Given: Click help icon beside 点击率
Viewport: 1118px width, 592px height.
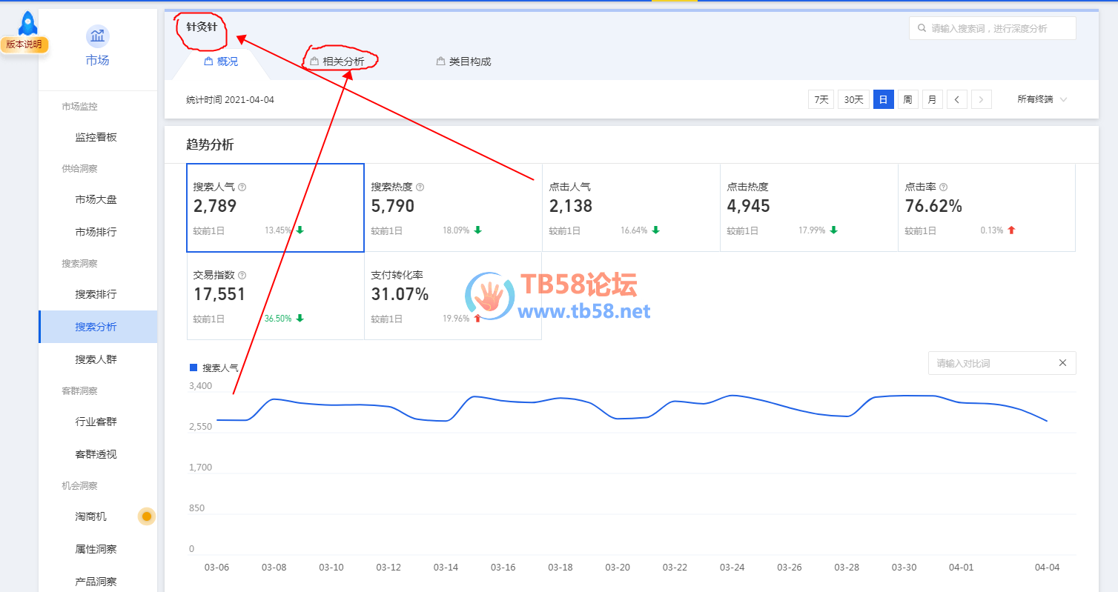Looking at the screenshot, I should 944,187.
